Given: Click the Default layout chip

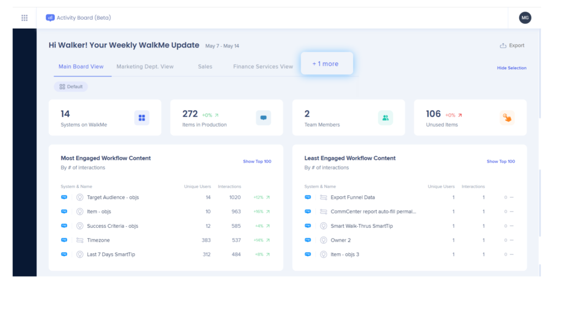Looking at the screenshot, I should [71, 86].
